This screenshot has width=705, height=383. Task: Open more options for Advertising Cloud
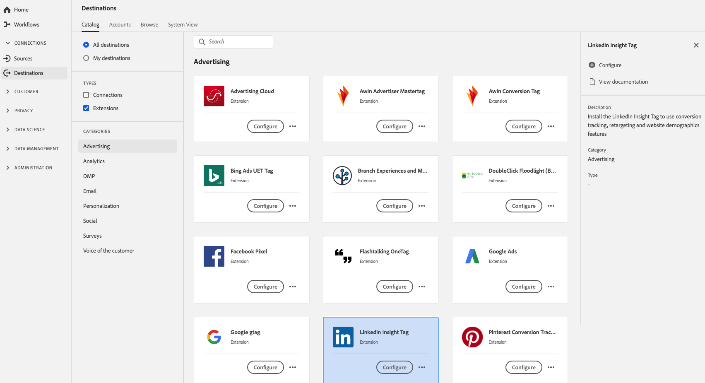click(x=293, y=126)
